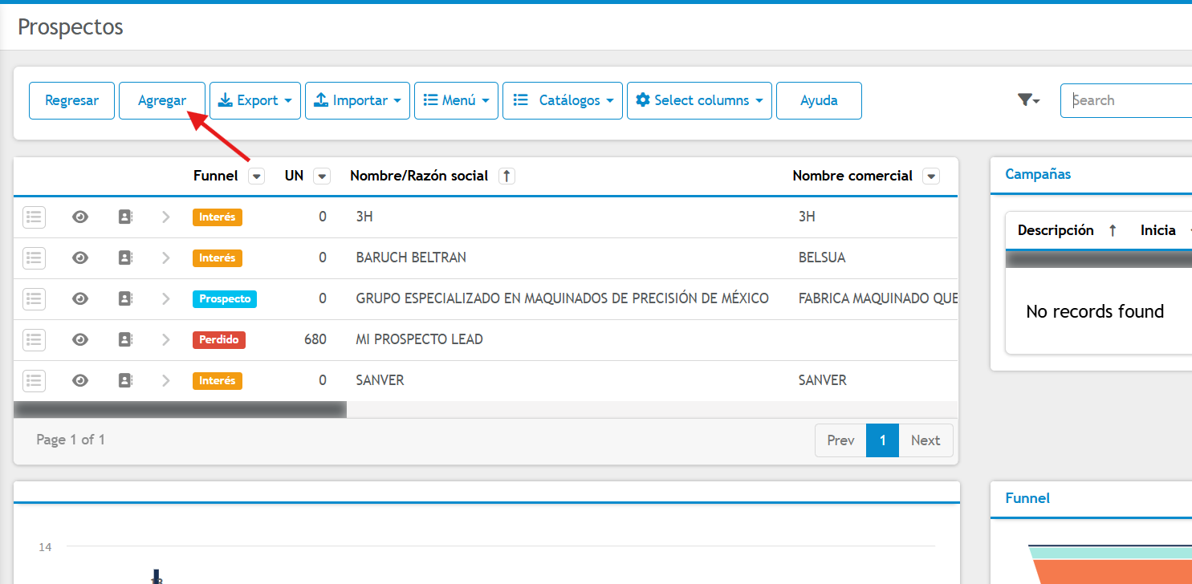This screenshot has width=1192, height=584.
Task: Click the prospects table horizontal scrollbar
Action: 180,409
